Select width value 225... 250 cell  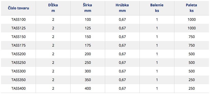(88, 63)
